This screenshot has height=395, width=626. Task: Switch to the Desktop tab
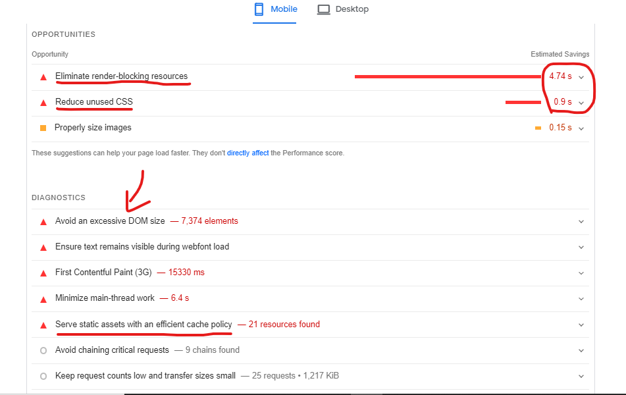[x=343, y=10]
